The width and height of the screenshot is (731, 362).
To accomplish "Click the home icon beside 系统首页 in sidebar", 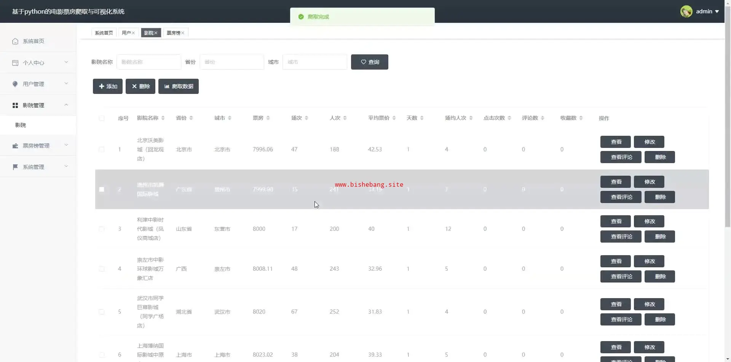I will tap(15, 41).
